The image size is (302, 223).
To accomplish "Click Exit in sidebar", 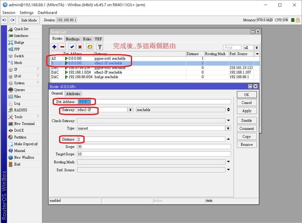I will (17, 164).
